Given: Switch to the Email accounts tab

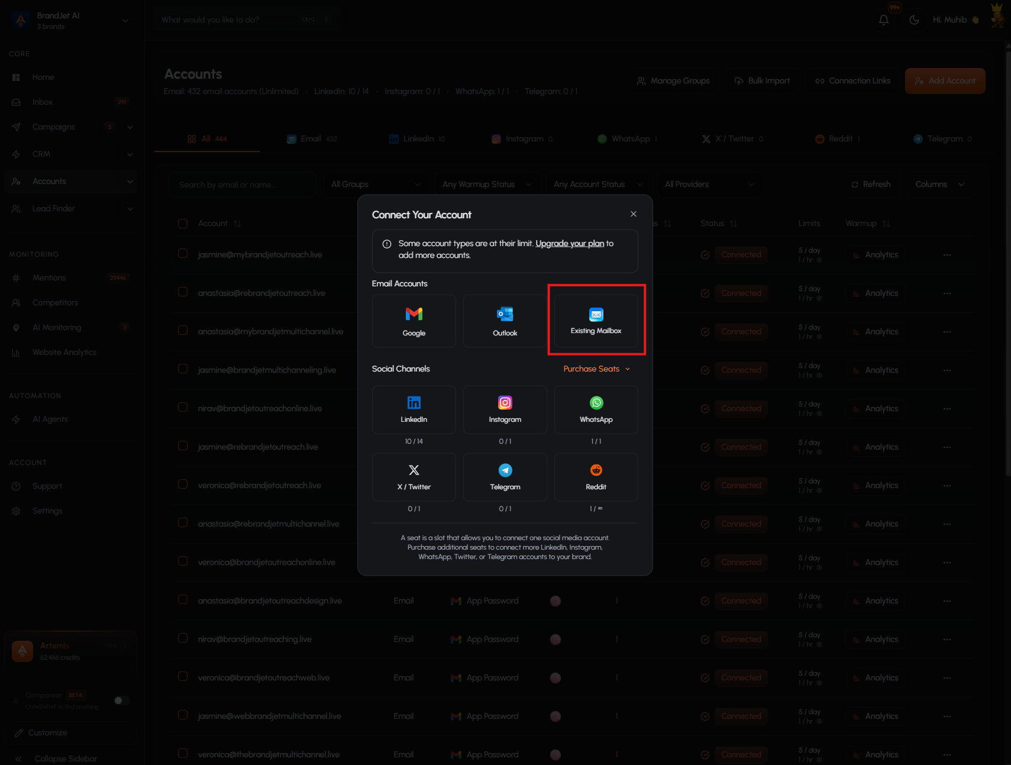Looking at the screenshot, I should tap(312, 139).
